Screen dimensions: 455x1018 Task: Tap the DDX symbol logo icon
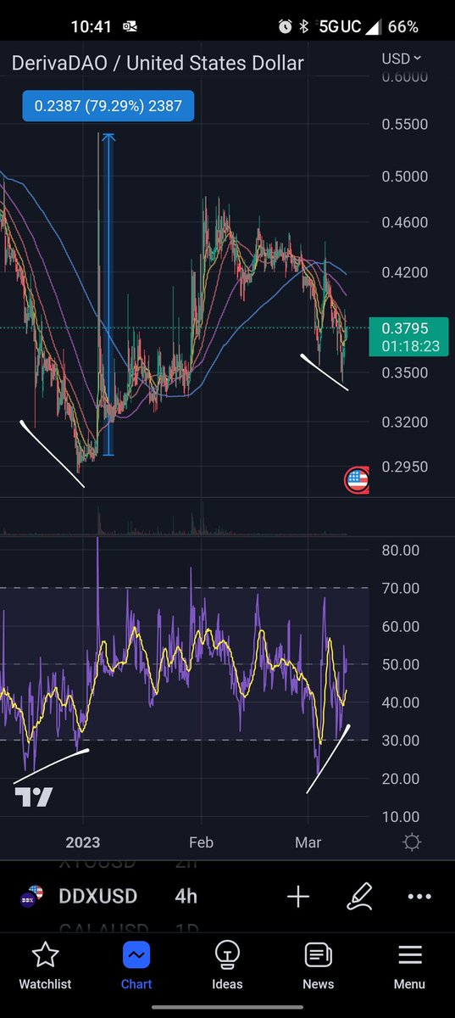[x=31, y=897]
